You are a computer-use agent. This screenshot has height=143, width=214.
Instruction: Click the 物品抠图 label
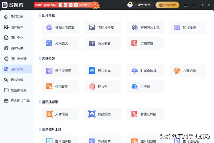point(104,114)
